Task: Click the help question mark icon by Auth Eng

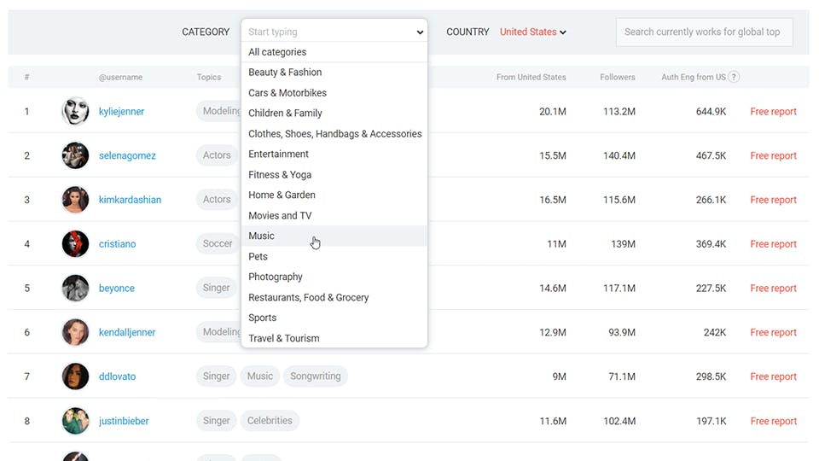Action: [734, 77]
